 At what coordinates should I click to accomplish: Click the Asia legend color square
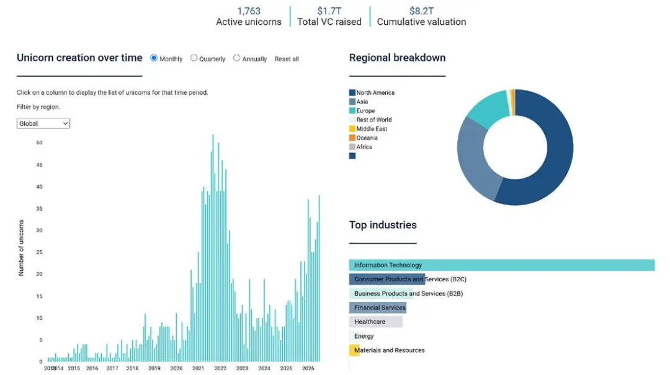click(352, 102)
